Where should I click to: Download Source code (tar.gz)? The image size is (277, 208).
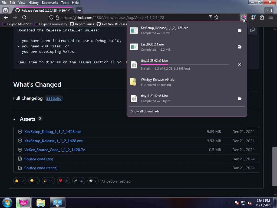coord(41,168)
